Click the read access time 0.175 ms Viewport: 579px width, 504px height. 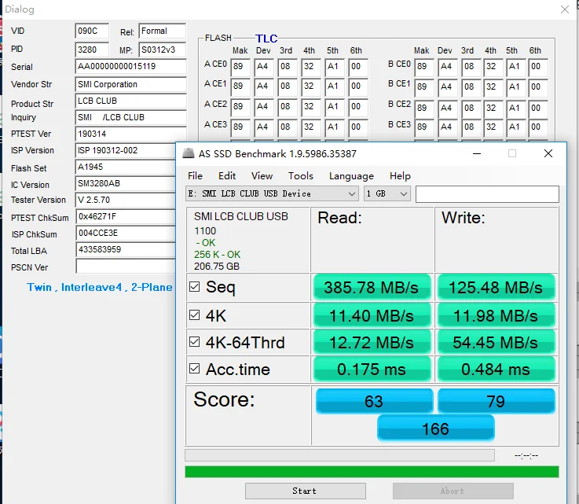click(x=372, y=369)
